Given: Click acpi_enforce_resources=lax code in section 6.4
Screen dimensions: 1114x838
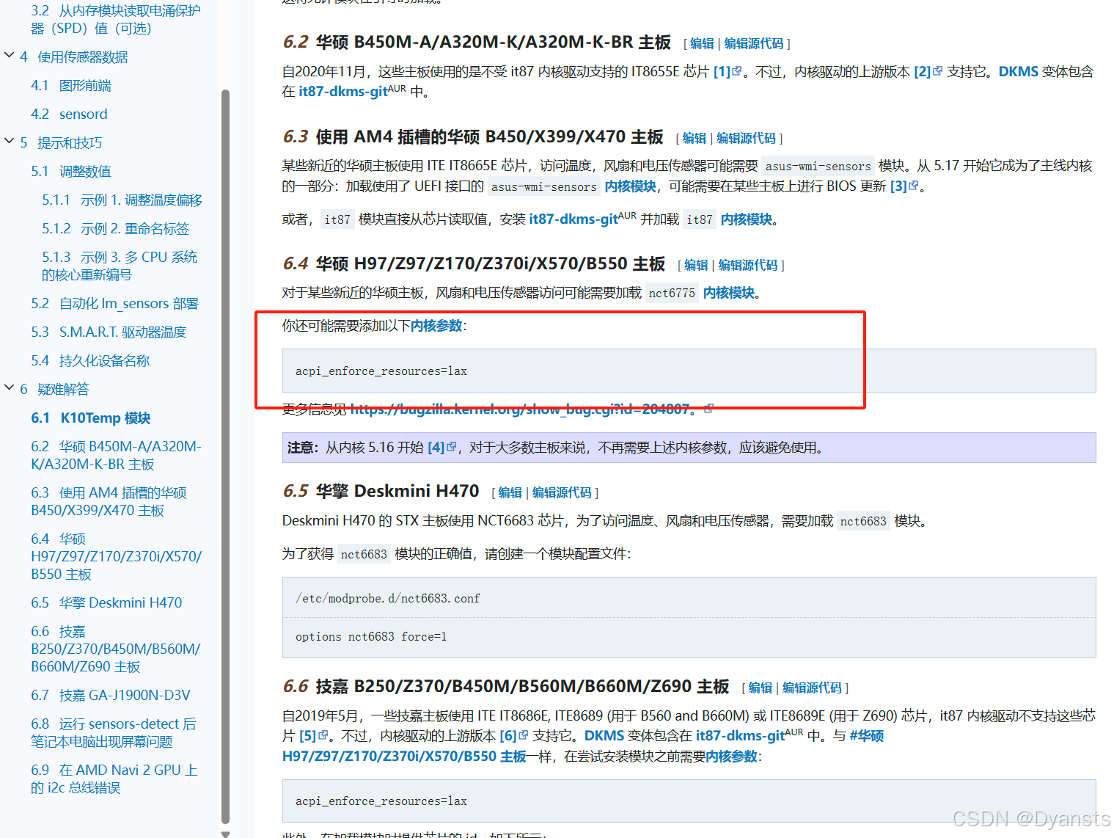Looking at the screenshot, I should [381, 371].
